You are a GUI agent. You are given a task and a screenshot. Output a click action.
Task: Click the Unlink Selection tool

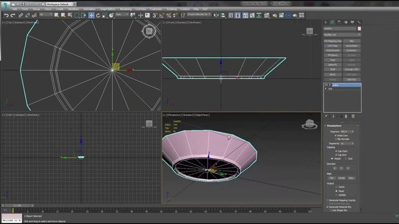27,16
